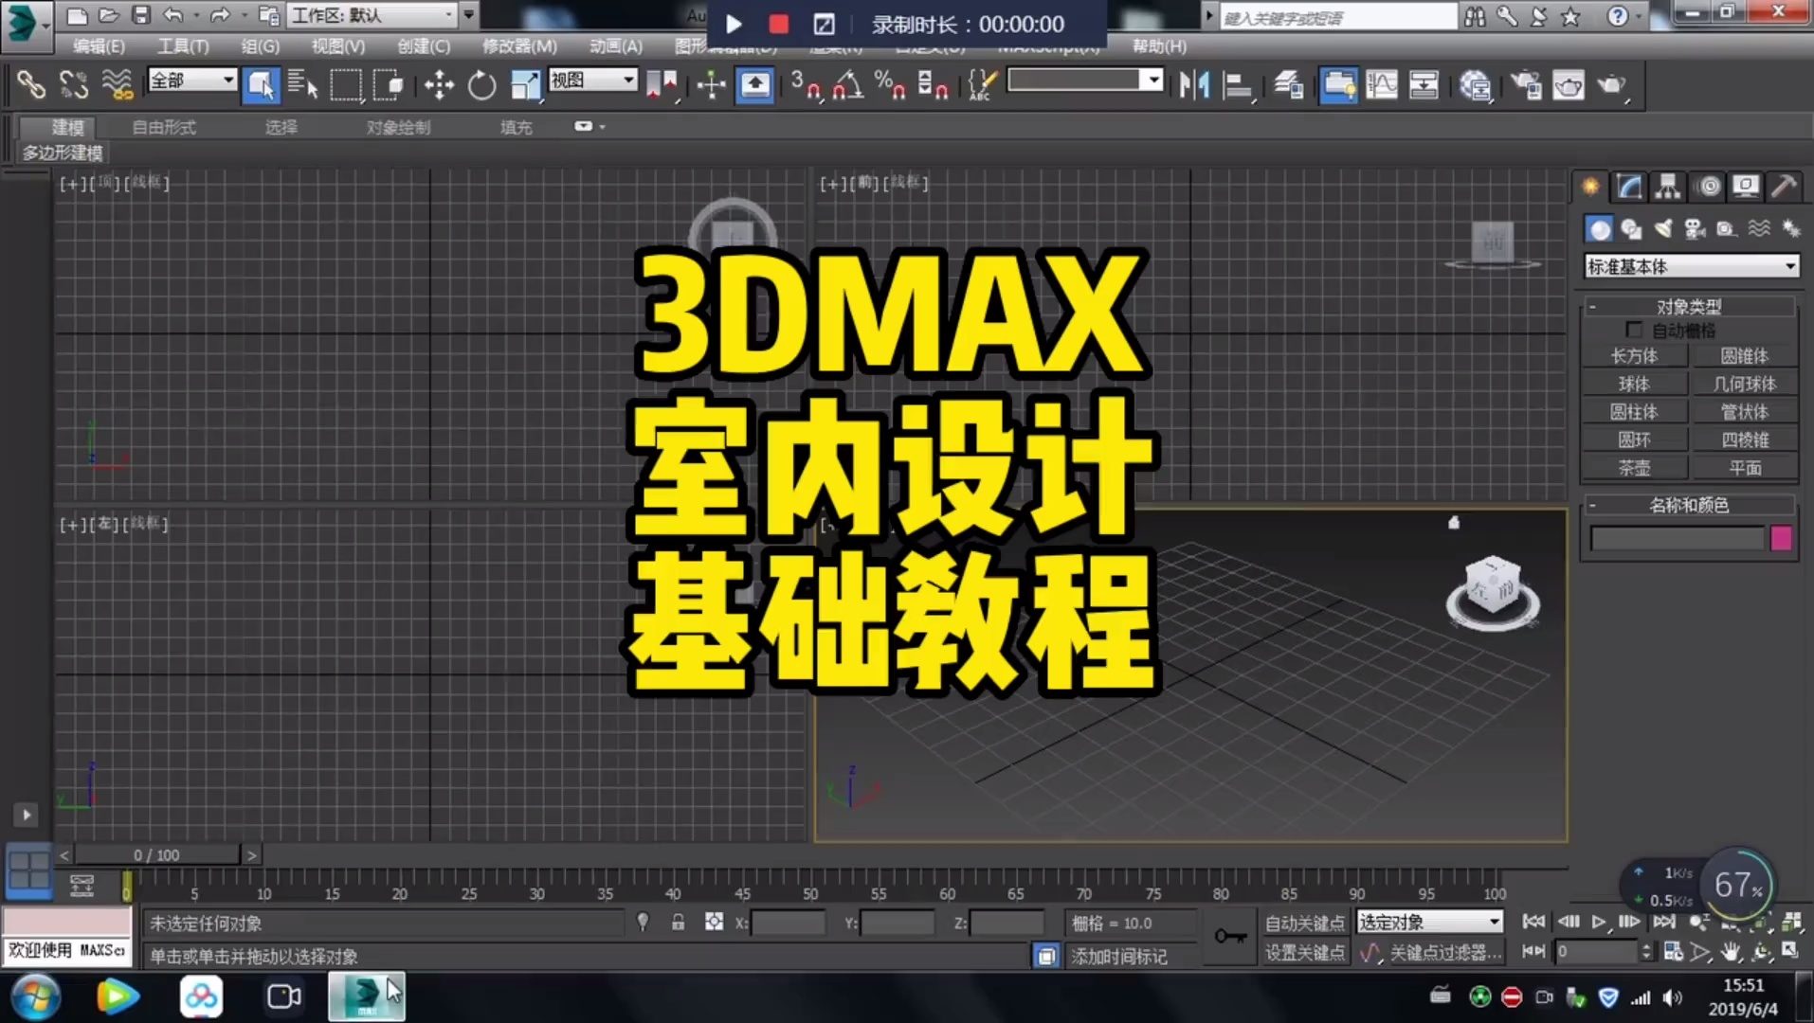
Task: Open the 组(G) menu
Action: coord(260,45)
